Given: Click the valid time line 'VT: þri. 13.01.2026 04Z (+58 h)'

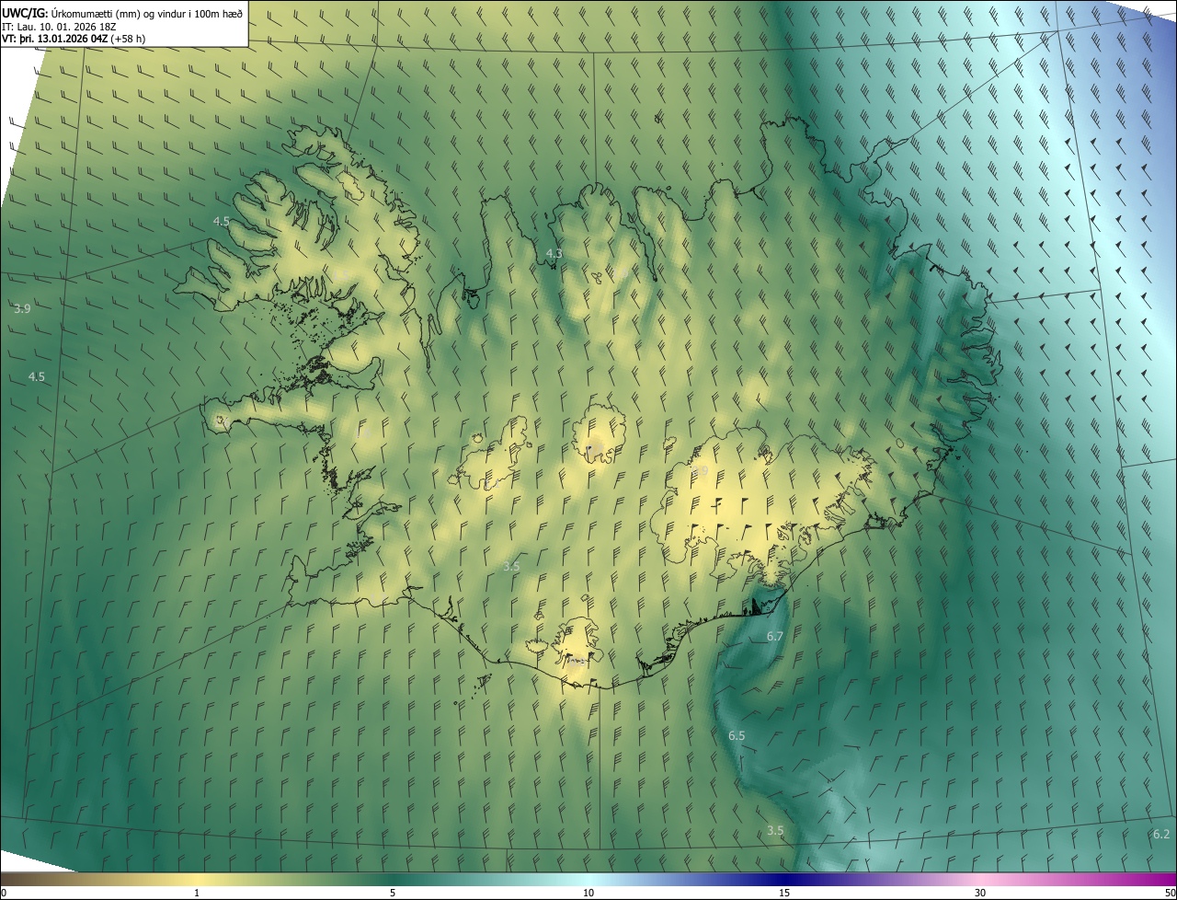Looking at the screenshot, I should coord(74,39).
